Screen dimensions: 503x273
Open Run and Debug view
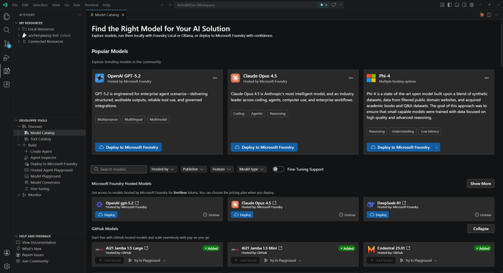coord(6,58)
